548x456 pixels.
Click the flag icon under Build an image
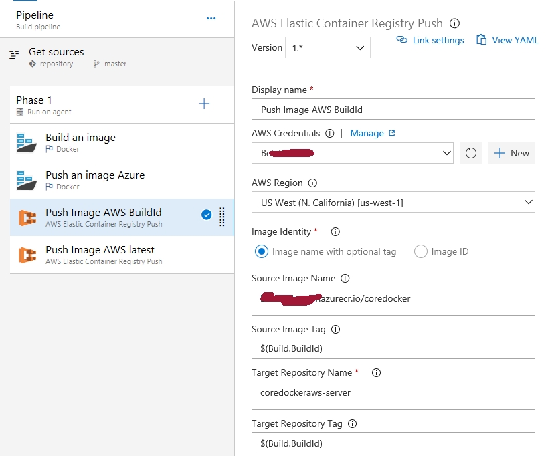(x=50, y=149)
